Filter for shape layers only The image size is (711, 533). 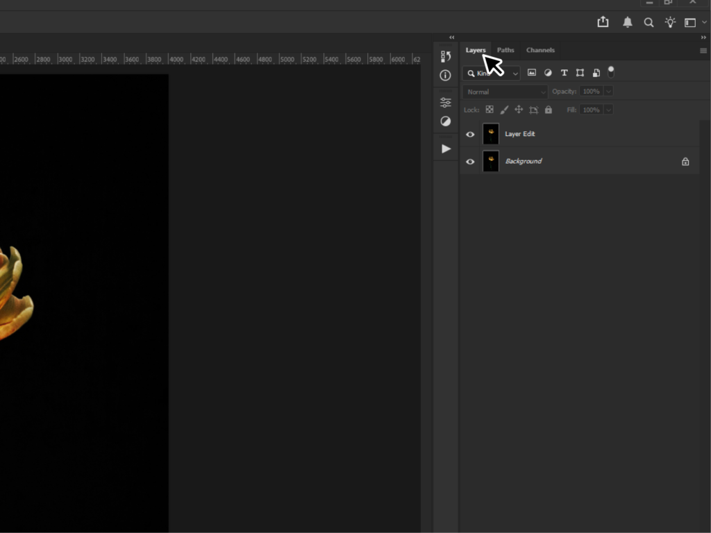pos(580,72)
